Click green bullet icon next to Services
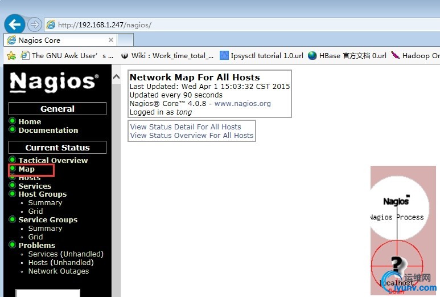This screenshot has width=440, height=297. pos(12,185)
